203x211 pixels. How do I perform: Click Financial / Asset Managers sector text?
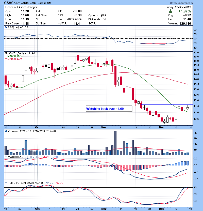point(22,7)
